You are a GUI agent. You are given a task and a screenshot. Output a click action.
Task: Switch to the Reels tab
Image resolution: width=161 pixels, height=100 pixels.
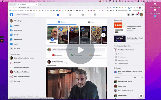91,22
